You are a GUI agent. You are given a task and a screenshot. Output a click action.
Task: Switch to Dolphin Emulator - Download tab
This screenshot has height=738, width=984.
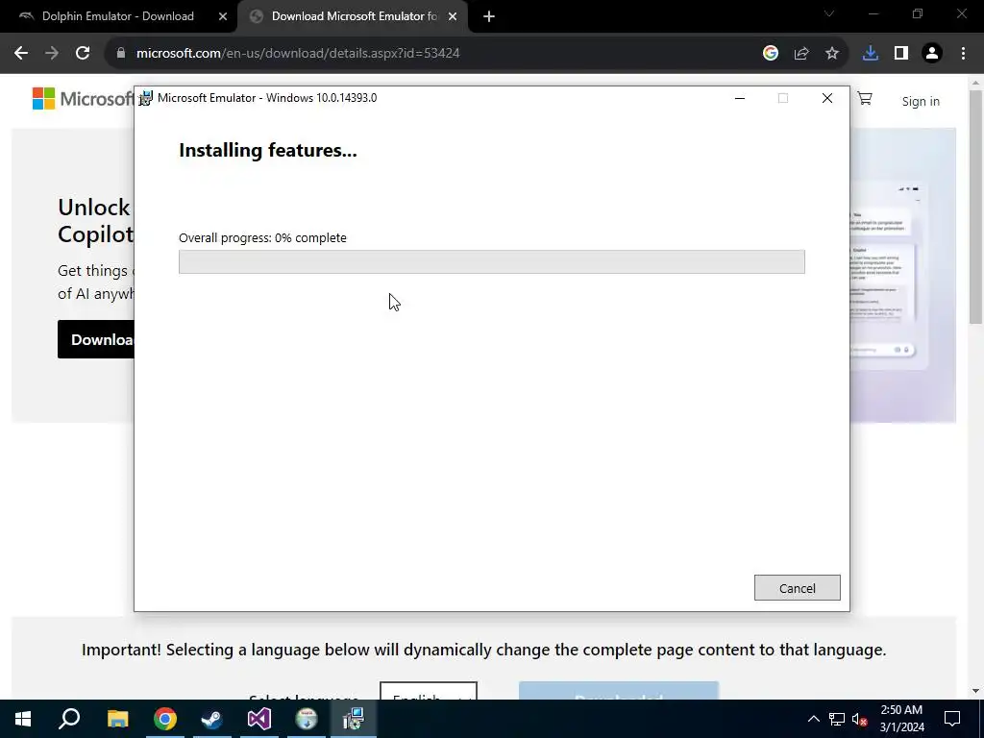pyautogui.click(x=118, y=16)
